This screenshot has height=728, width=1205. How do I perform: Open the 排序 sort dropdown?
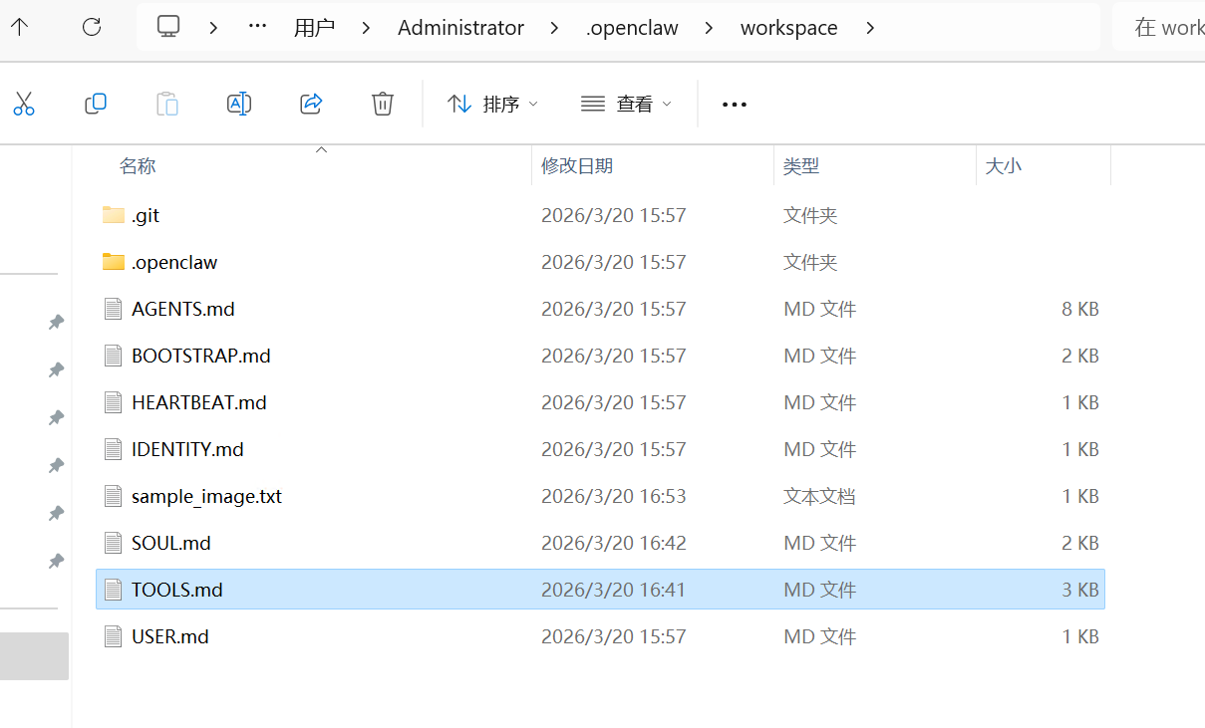coord(492,104)
